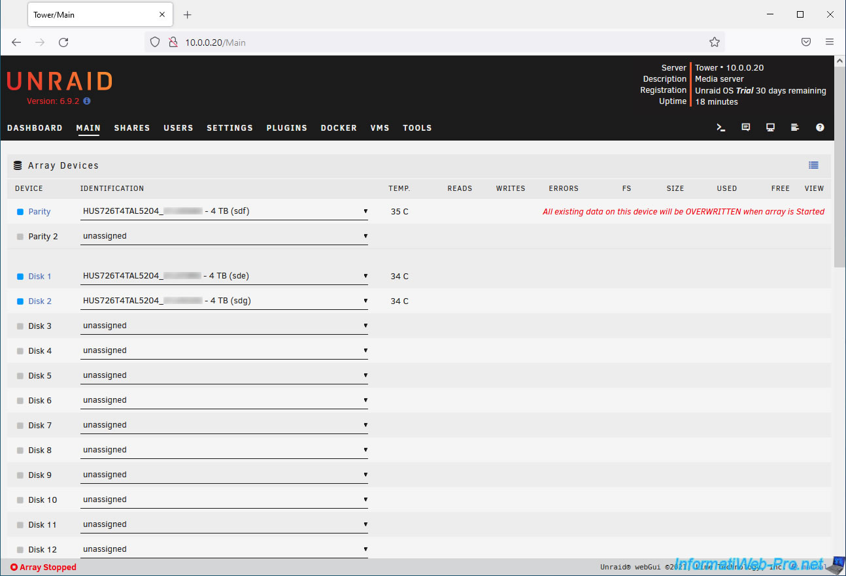
Task: Click the info monitor icon in header
Action: [770, 127]
